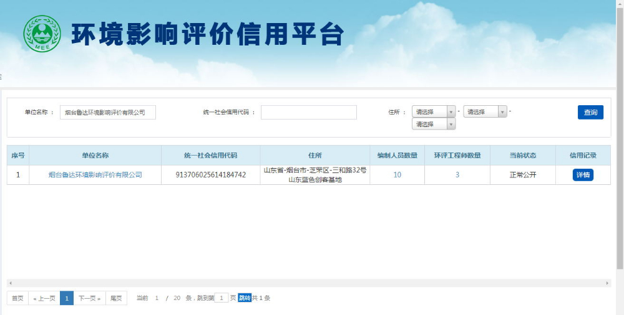Open 烟台鲁达环境影响评价有限公司 company link
Screen dimensions: 624x315
tap(95, 175)
